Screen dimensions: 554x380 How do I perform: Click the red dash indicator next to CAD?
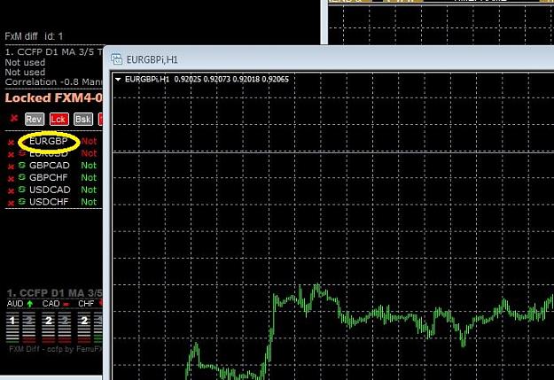66,304
